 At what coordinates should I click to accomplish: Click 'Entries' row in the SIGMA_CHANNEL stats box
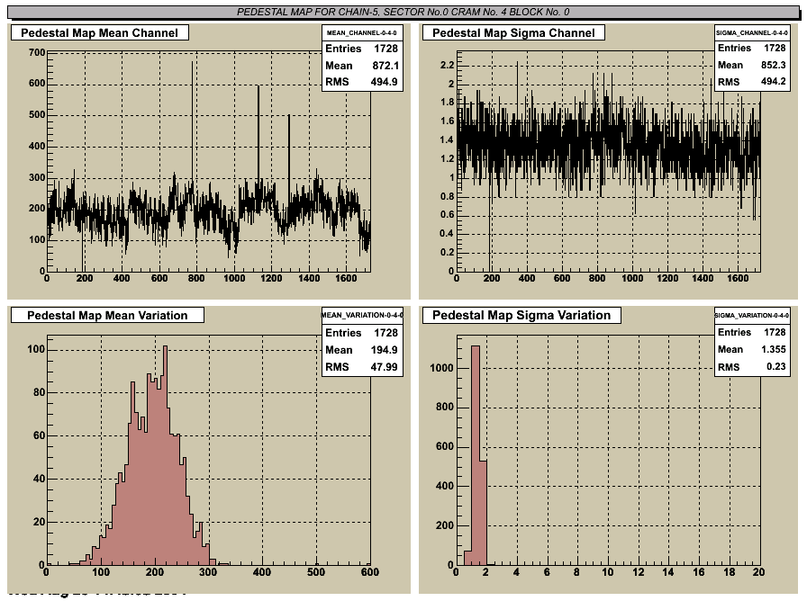pos(752,49)
